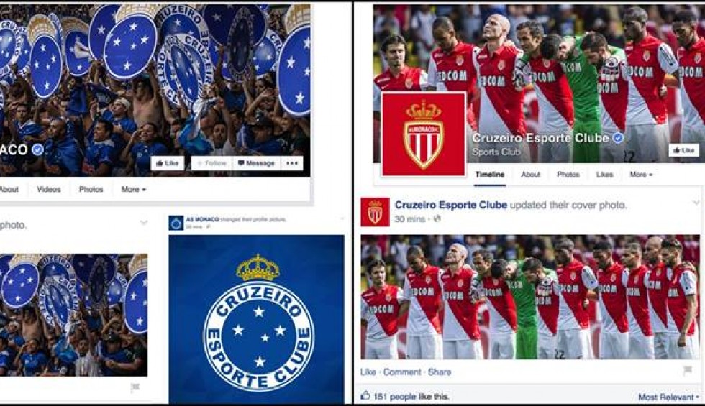The image size is (705, 406).
Task: Click verified badge beside Cruzeiro Esporte Clube name
Action: 618,138
